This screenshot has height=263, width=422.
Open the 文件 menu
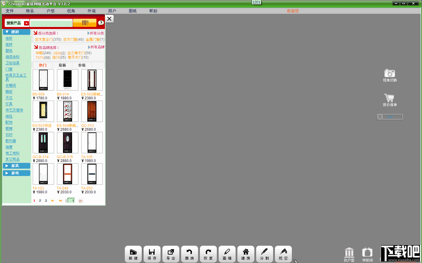click(x=10, y=11)
